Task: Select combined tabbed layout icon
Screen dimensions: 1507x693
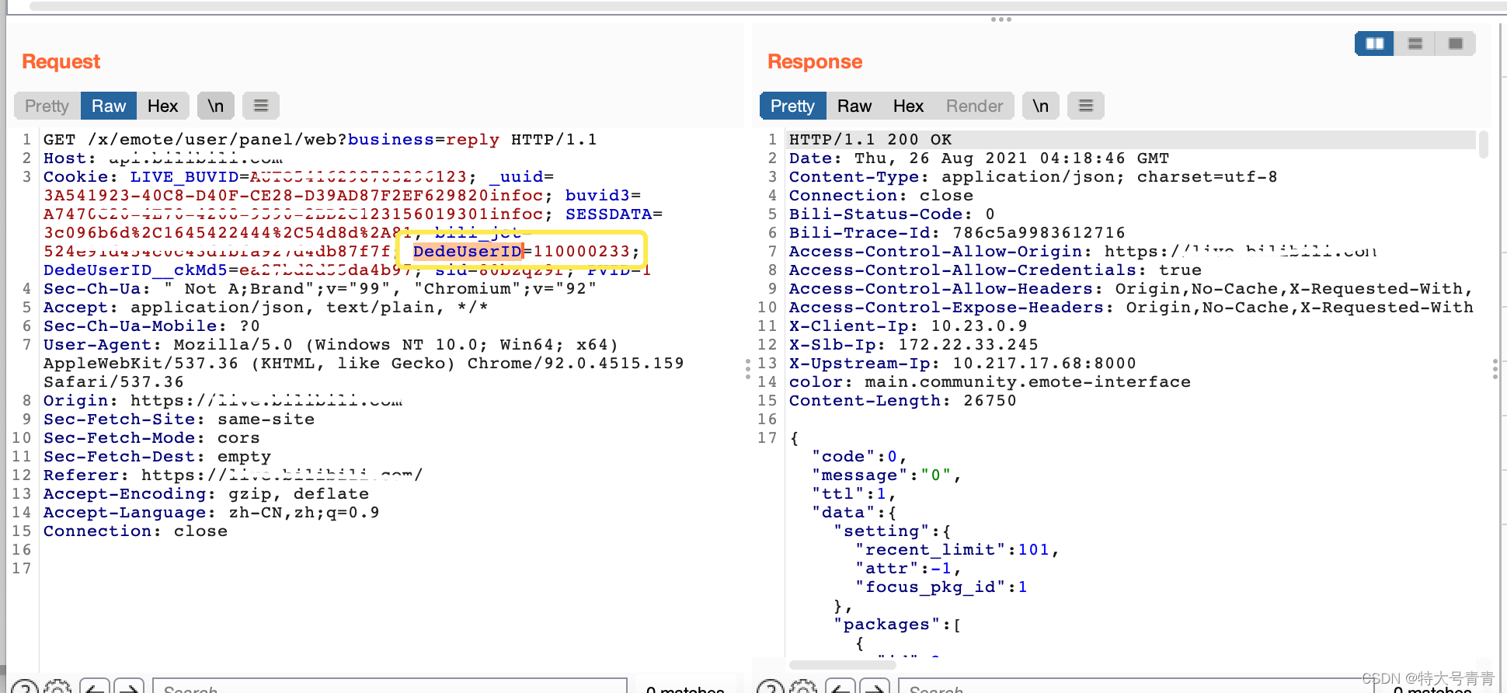Action: coord(1456,44)
